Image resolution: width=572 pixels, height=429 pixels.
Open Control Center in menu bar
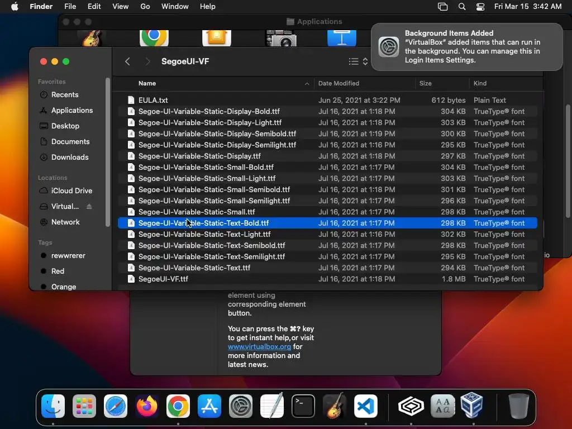click(480, 7)
